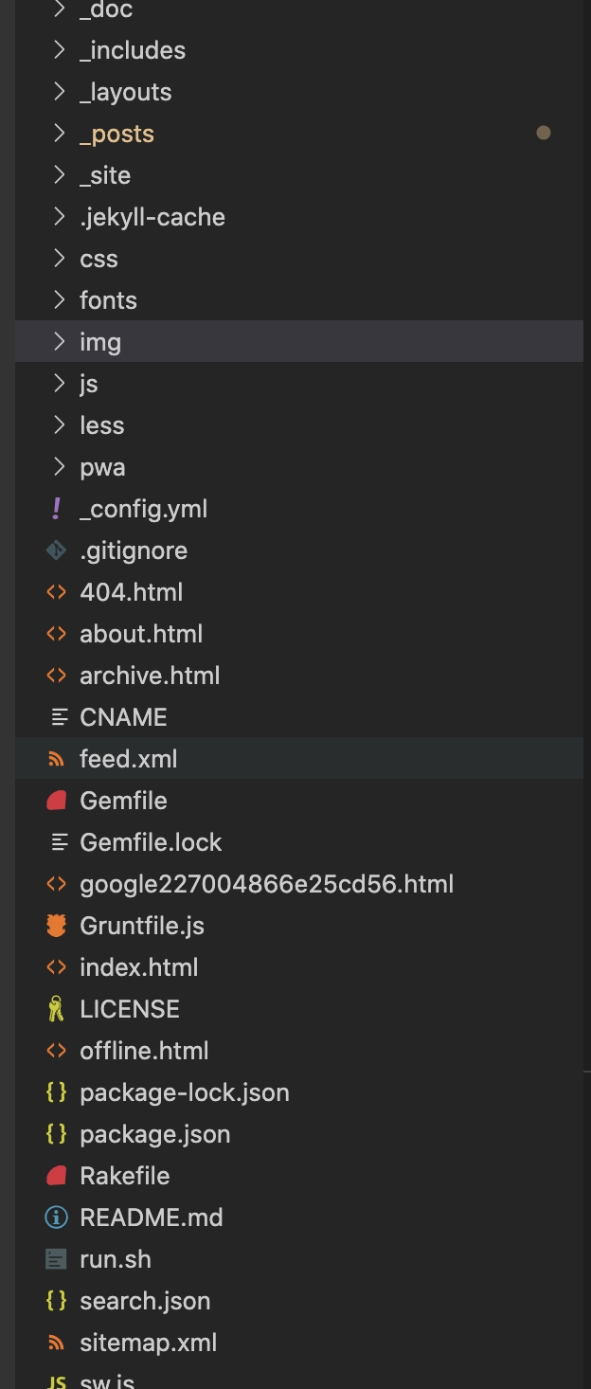Expand the img folder chevron

[x=60, y=342]
